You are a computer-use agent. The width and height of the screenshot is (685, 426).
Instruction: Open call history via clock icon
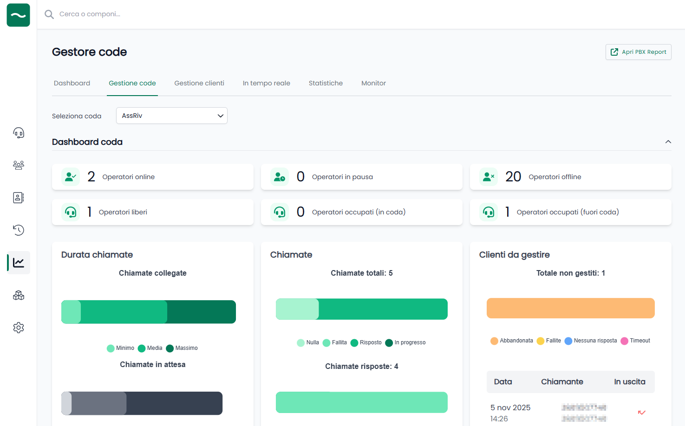click(x=19, y=230)
